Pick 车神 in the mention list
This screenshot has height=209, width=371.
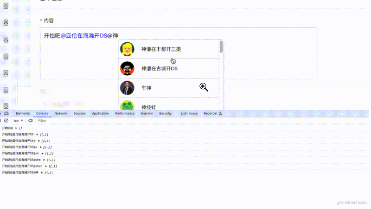click(169, 88)
